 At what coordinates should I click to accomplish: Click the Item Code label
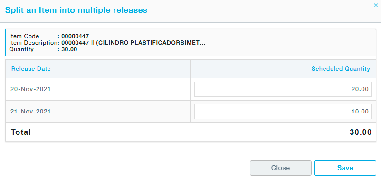click(24, 36)
